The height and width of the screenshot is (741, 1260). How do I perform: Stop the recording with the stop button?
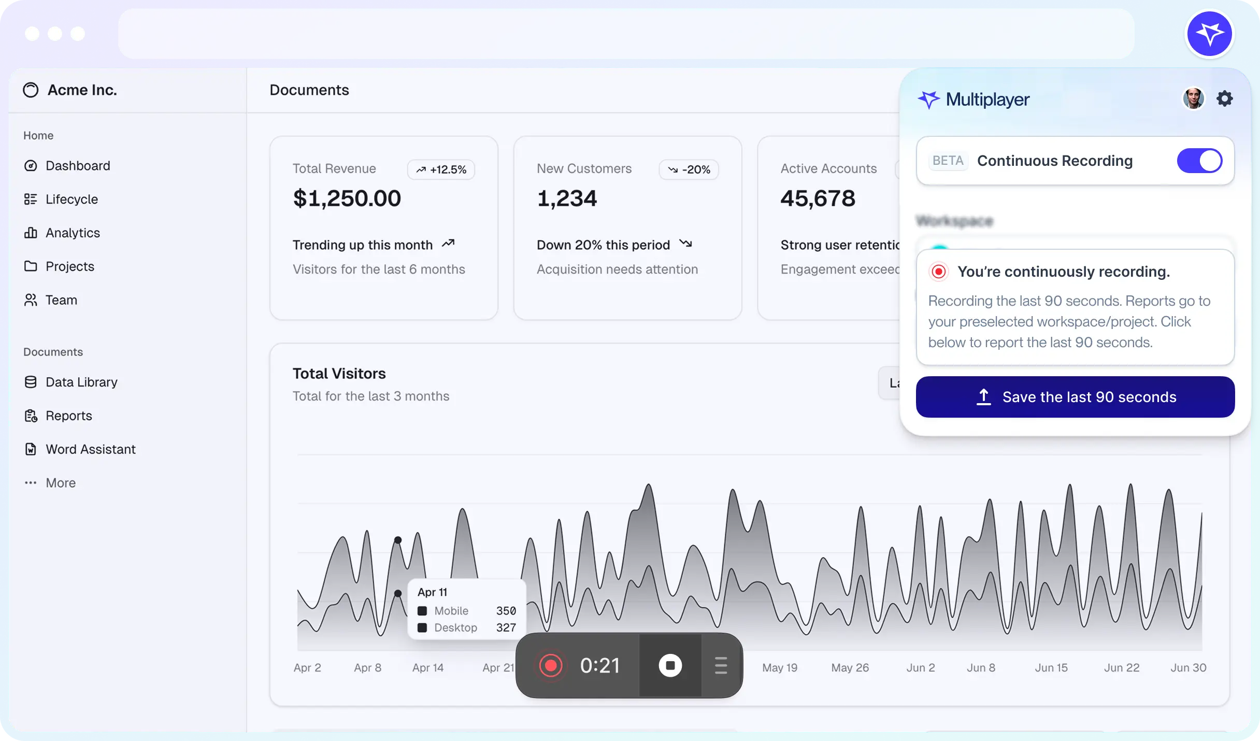tap(670, 665)
